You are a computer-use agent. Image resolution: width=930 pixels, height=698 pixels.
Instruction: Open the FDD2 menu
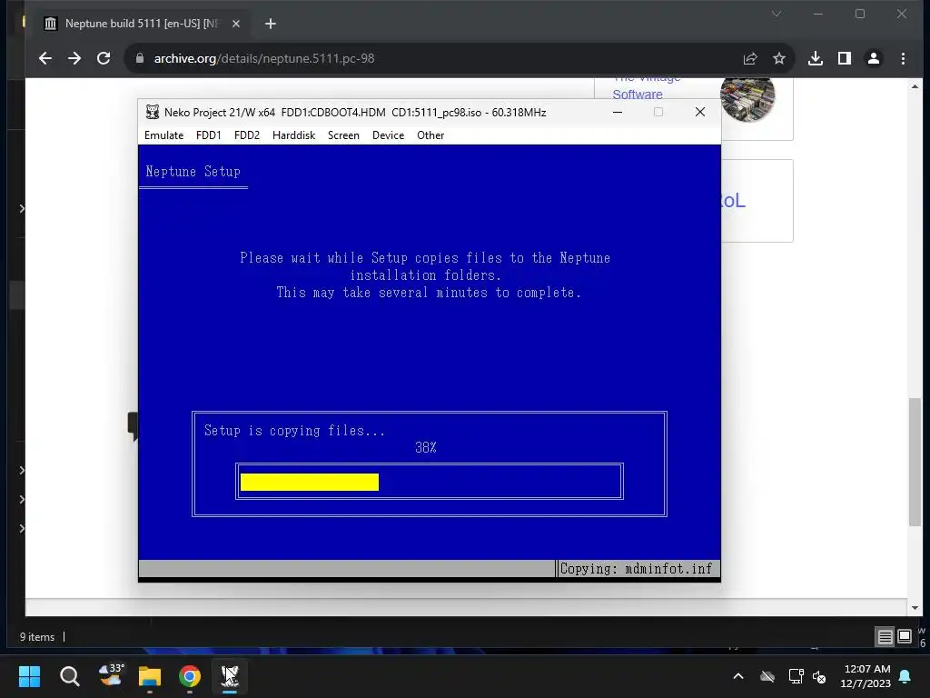point(247,135)
